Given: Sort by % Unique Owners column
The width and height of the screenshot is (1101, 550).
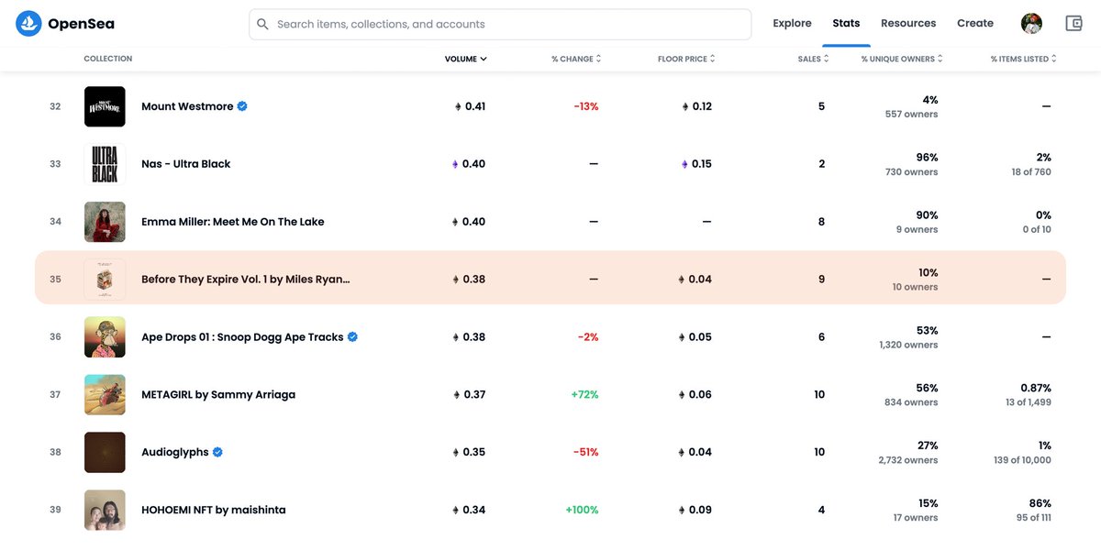Looking at the screenshot, I should click(902, 59).
